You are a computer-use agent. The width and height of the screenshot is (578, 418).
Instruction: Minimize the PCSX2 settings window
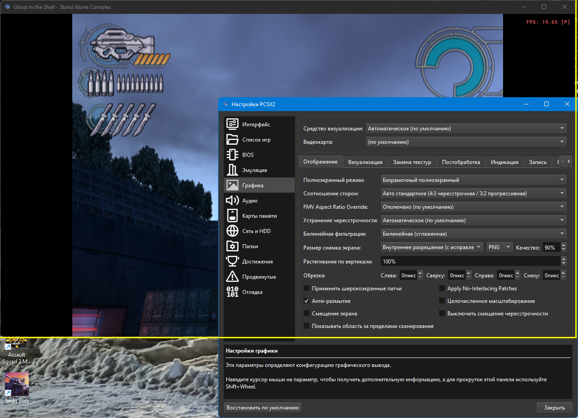pos(526,104)
